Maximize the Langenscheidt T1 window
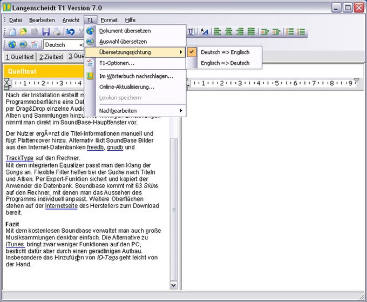 point(348,8)
